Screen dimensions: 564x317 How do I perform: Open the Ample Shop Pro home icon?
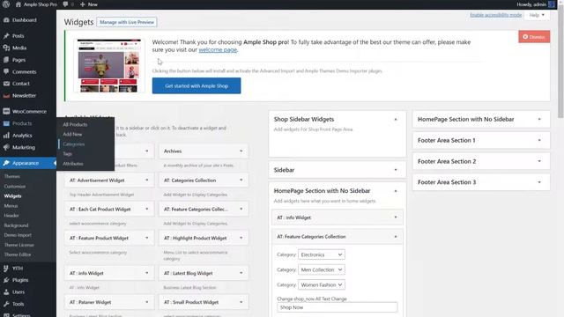coord(19,4)
